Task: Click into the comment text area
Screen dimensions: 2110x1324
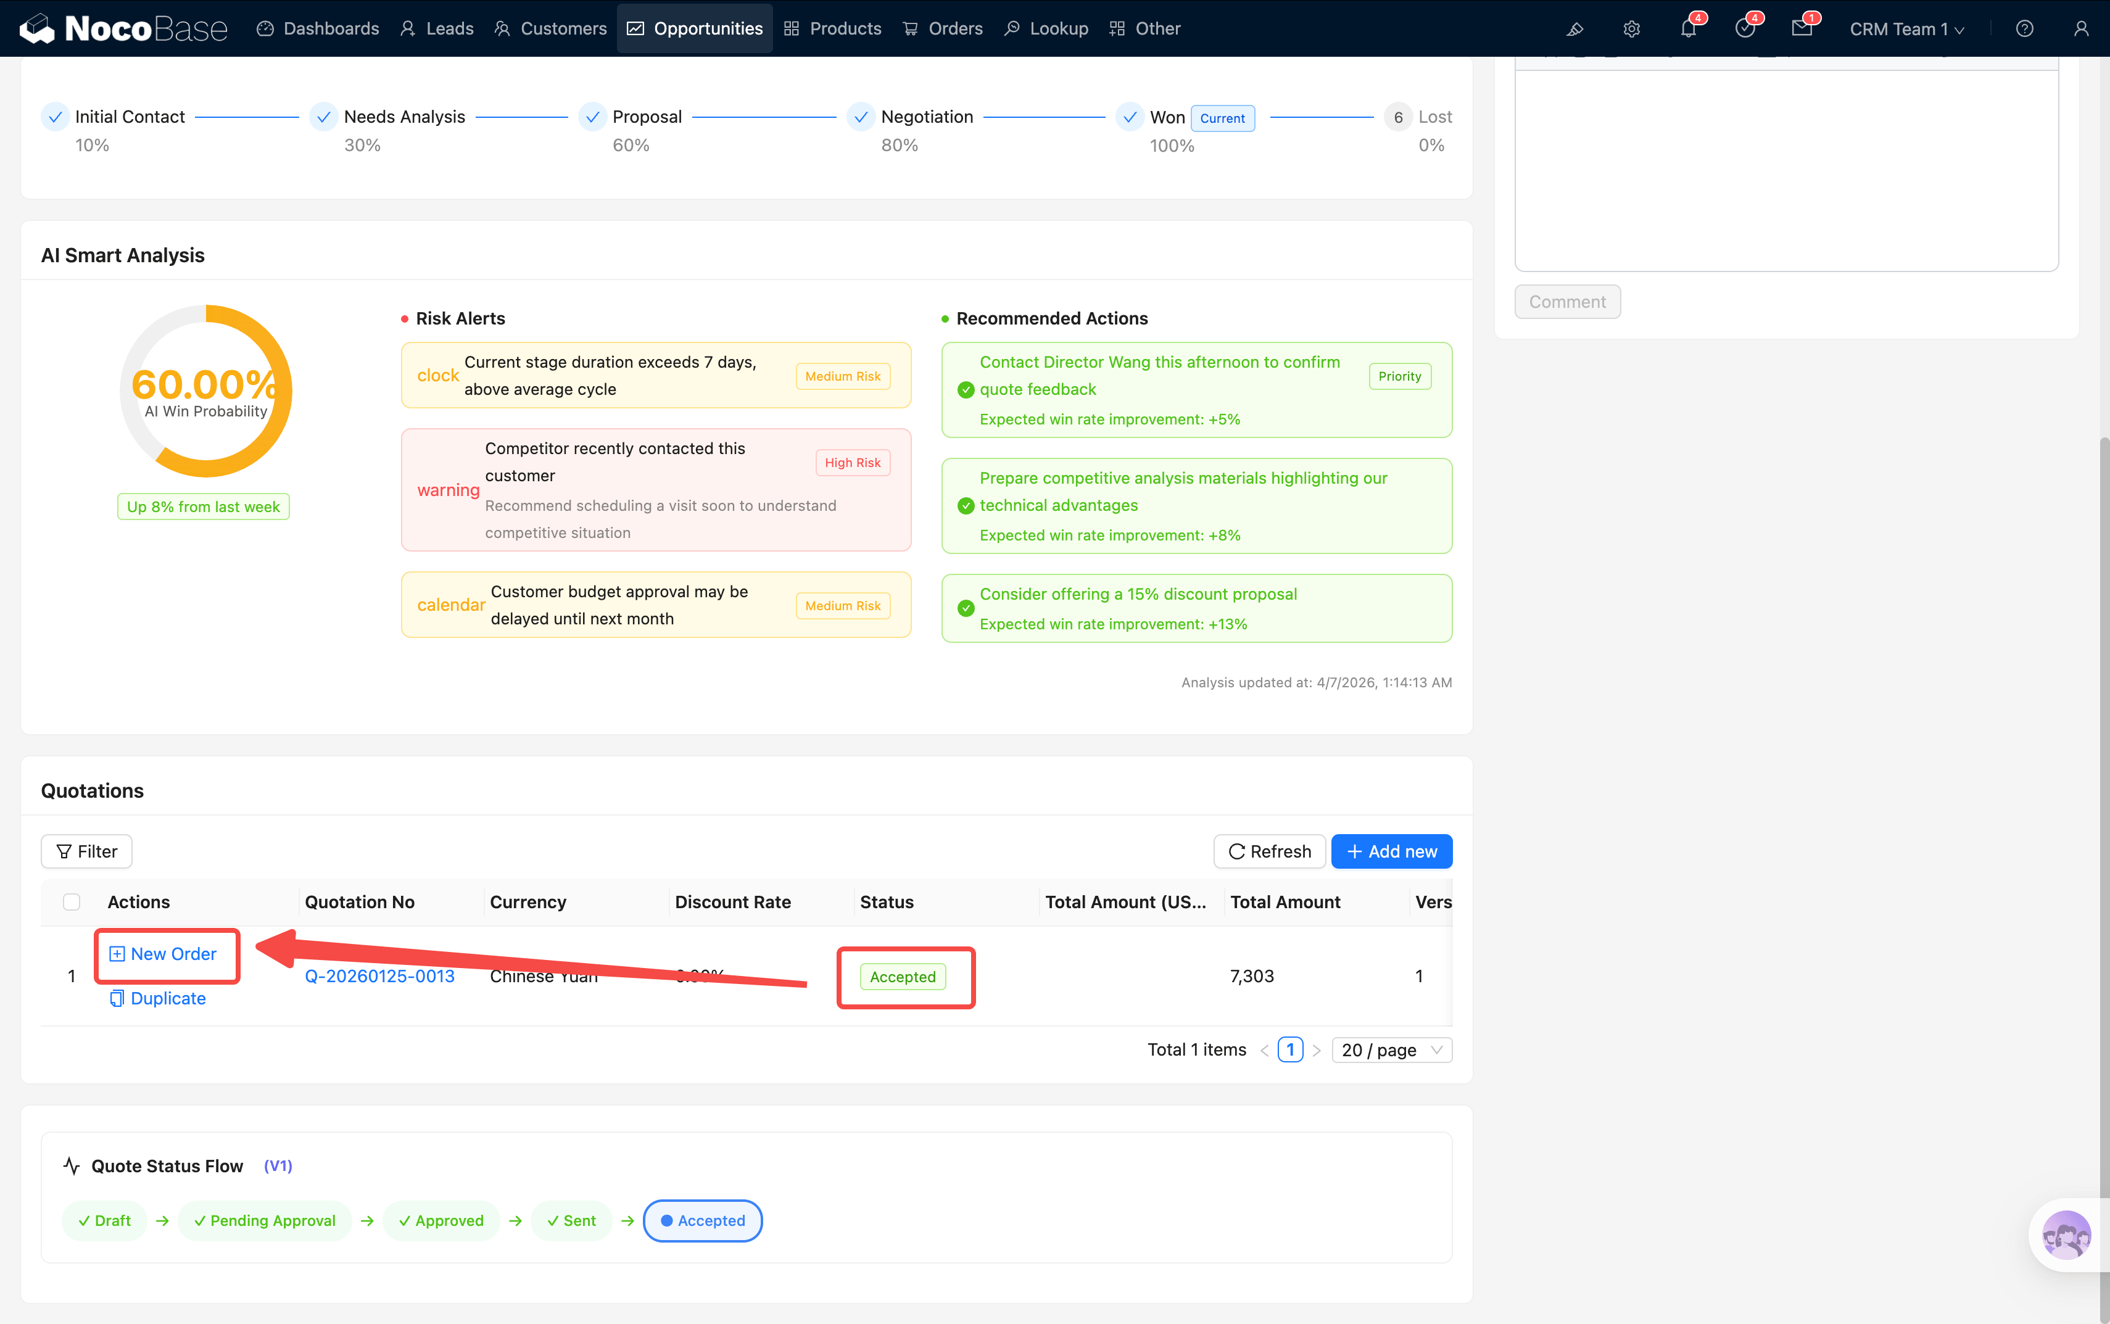Action: coord(1786,171)
